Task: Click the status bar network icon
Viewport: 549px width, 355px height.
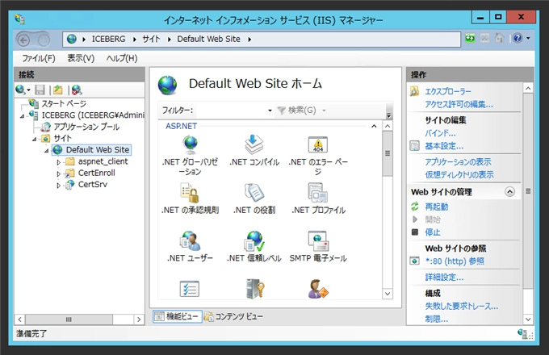Action: click(522, 333)
